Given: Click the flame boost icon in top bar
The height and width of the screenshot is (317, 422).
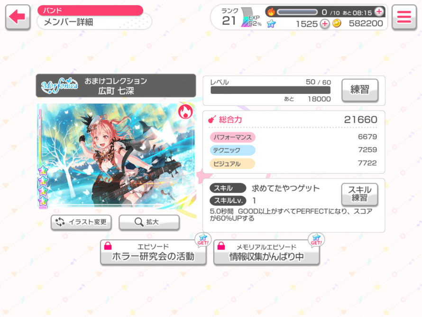Looking at the screenshot, I should [x=271, y=12].
